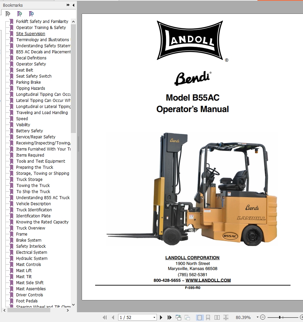Select the Seat Safety Switch bookmark
This screenshot has width=303, height=322.
(34, 76)
